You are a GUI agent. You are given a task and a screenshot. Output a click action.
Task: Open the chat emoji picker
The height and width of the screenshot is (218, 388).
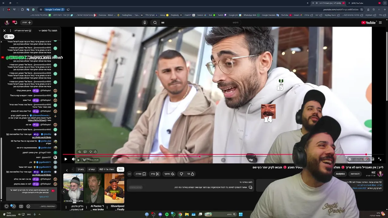(x=28, y=206)
